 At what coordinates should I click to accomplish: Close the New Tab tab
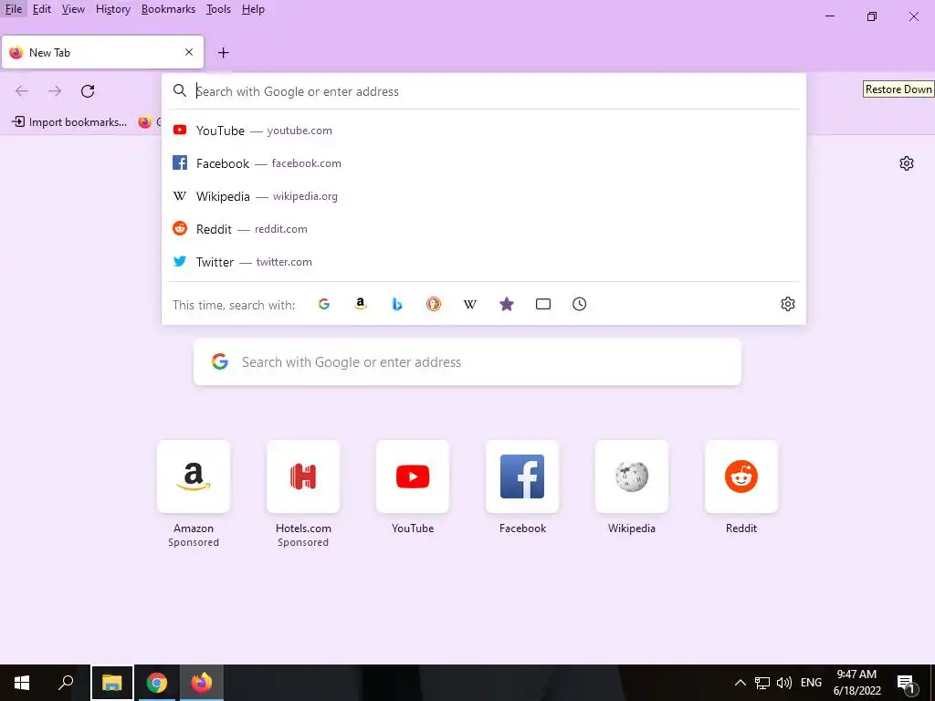pos(189,52)
